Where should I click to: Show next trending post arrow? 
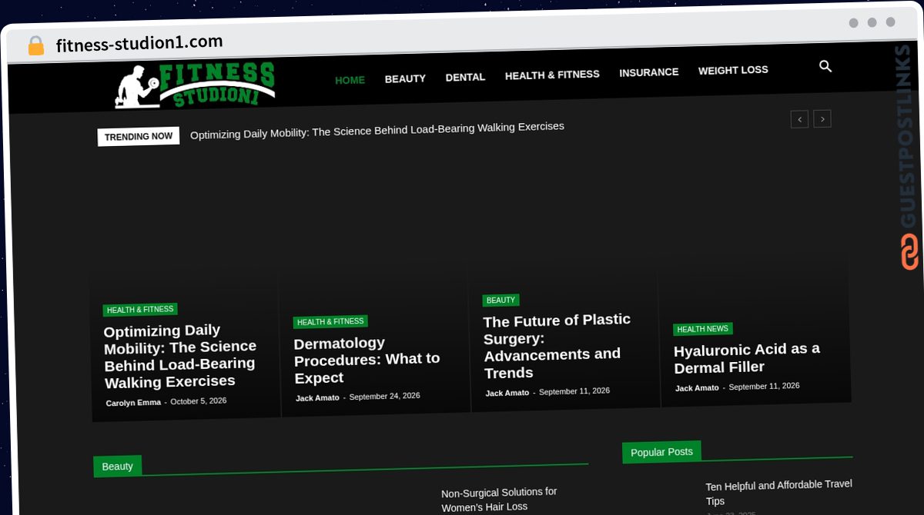(822, 119)
